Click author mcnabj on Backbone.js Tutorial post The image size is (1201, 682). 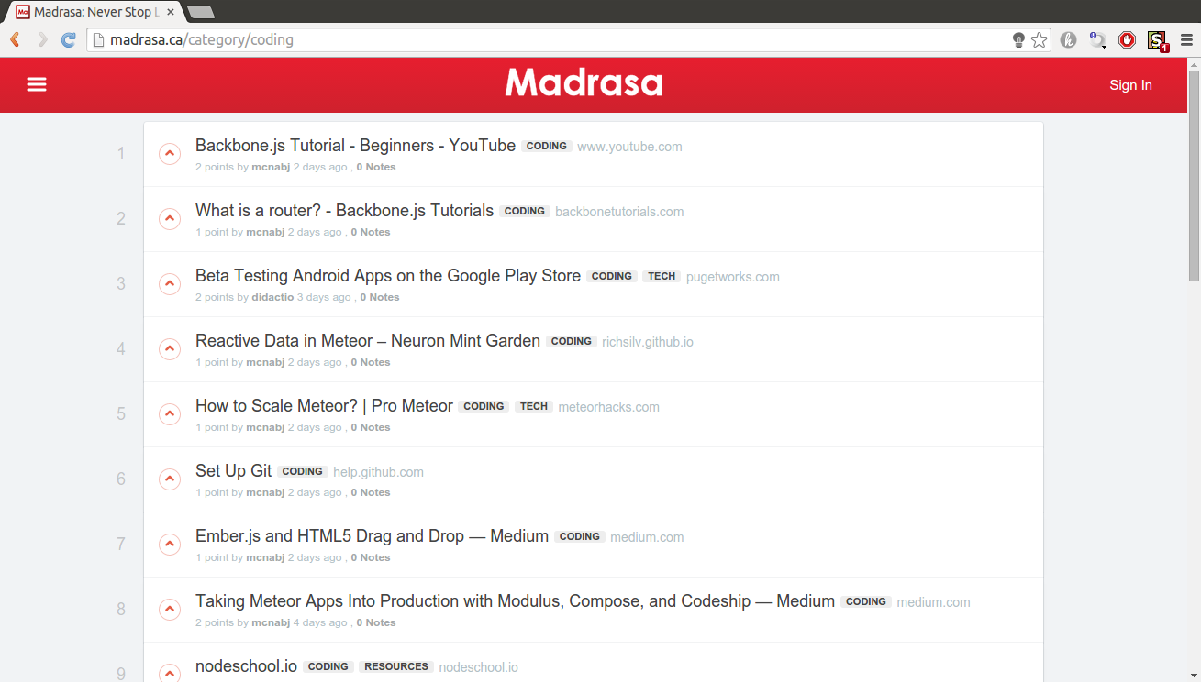[271, 167]
